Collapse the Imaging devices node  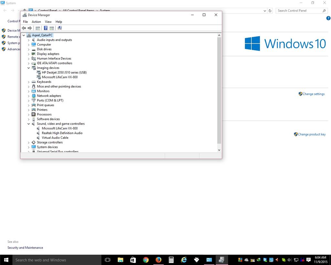28,68
